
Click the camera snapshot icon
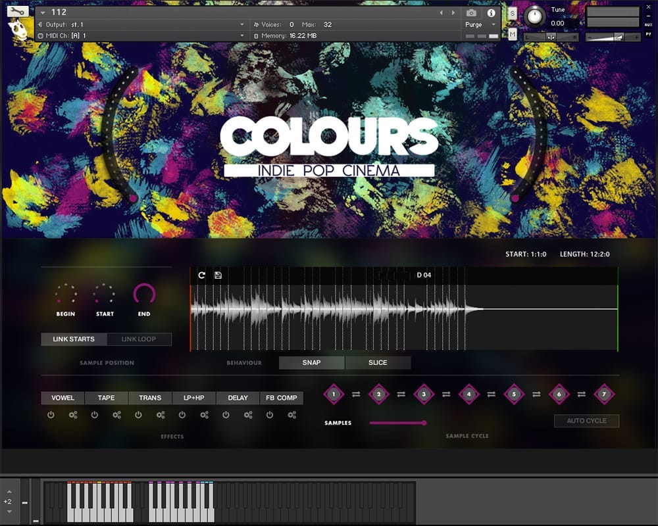point(471,12)
